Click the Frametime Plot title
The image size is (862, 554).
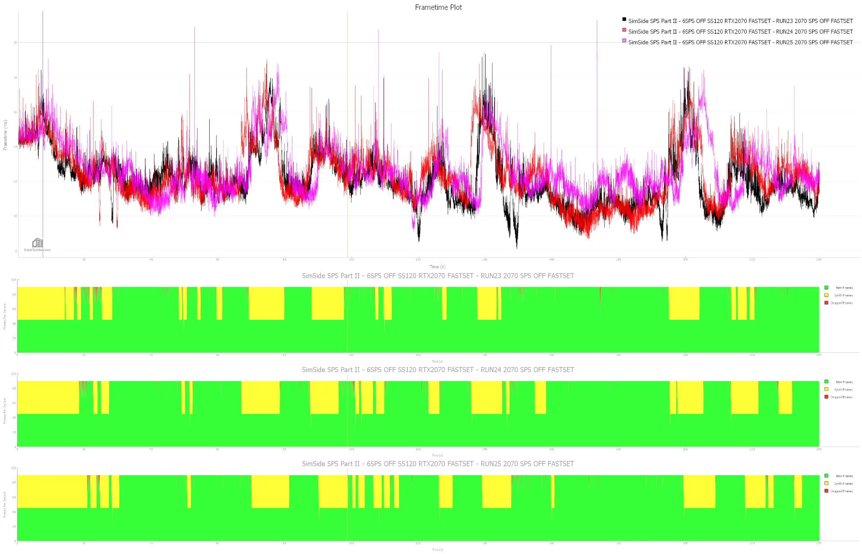[x=438, y=7]
